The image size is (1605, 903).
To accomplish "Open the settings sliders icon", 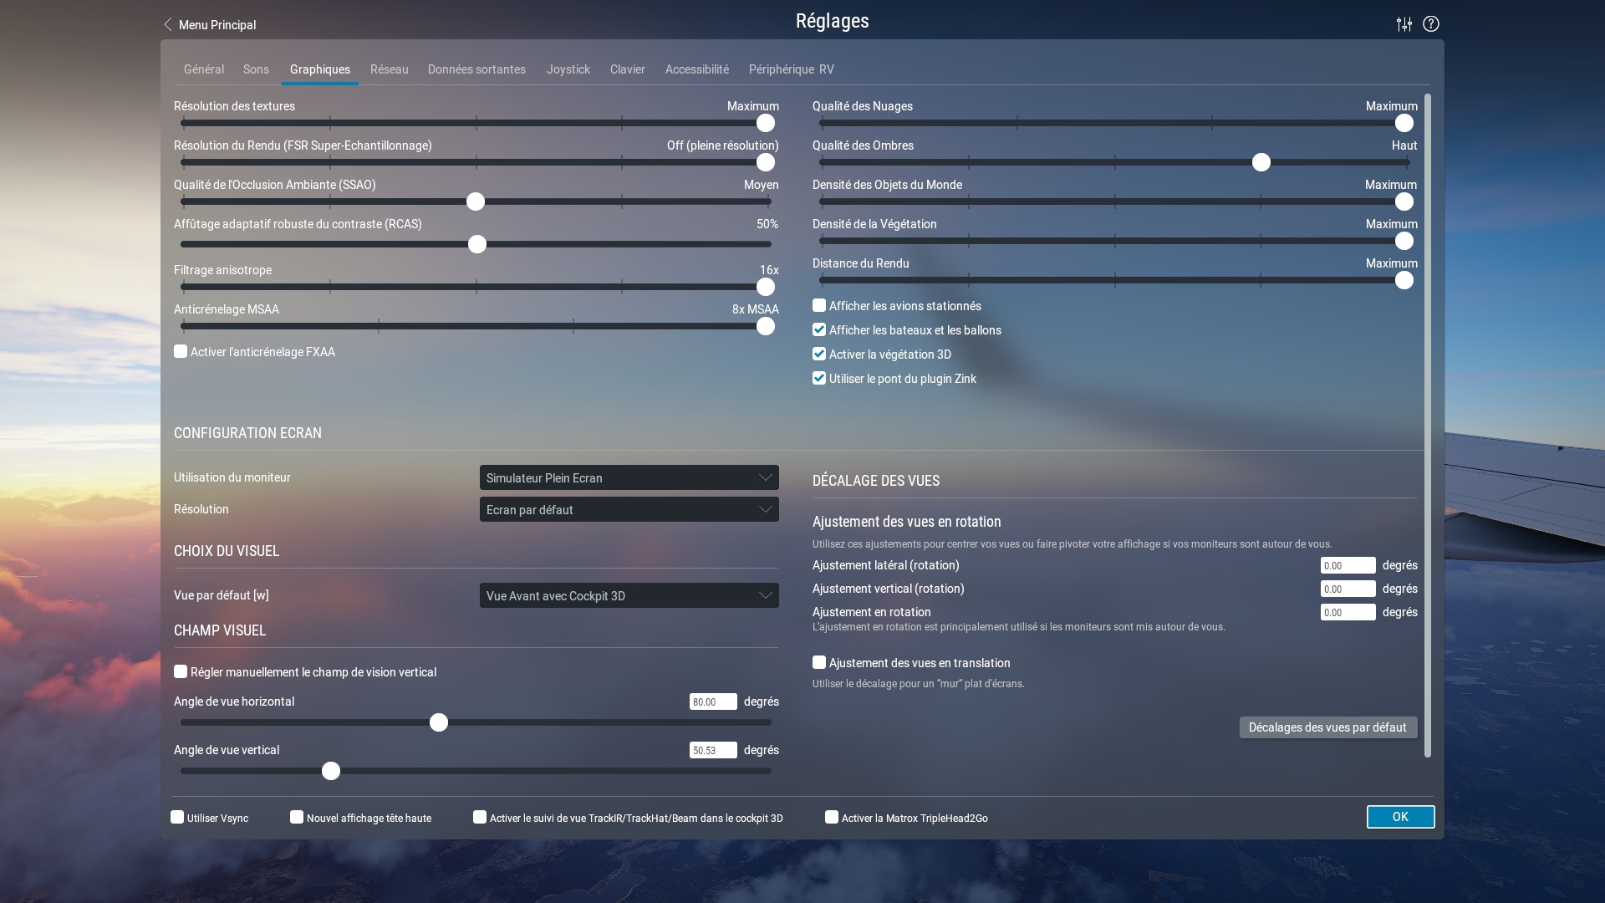I will 1404,24.
